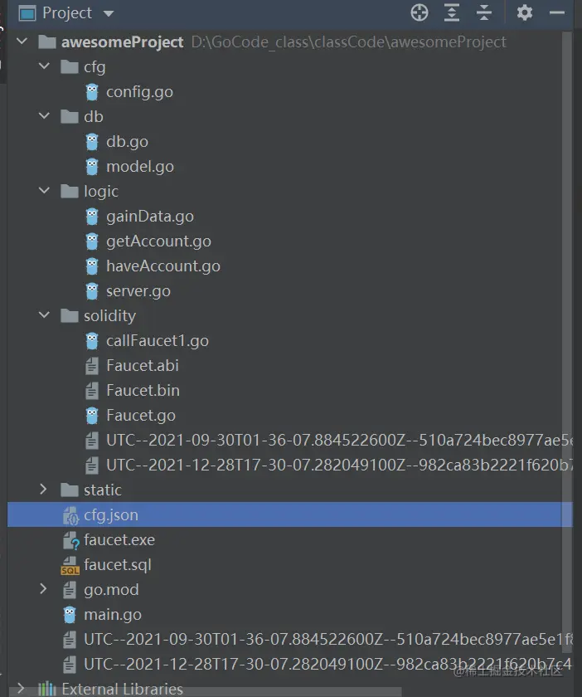Click the gopher icon of gainData.go
This screenshot has height=697, width=582.
coord(92,216)
